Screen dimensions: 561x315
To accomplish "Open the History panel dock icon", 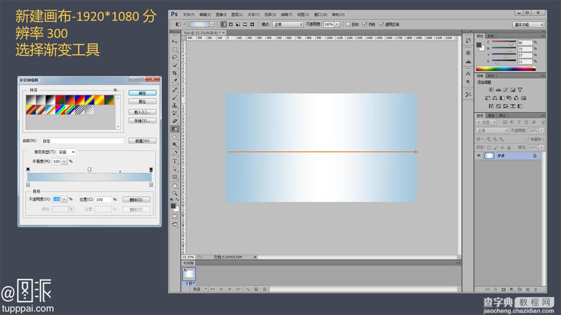I will (x=468, y=40).
